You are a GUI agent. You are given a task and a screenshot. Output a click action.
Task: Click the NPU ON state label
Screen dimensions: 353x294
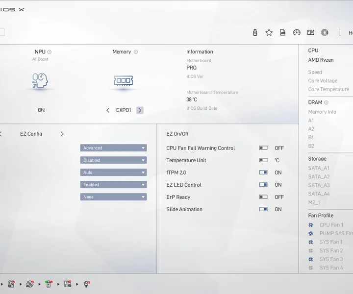(x=41, y=110)
